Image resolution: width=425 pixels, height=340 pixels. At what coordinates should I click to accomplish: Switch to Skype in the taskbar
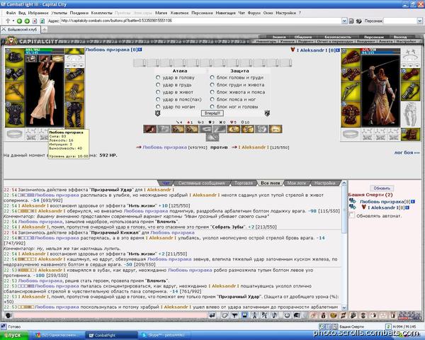(166, 335)
